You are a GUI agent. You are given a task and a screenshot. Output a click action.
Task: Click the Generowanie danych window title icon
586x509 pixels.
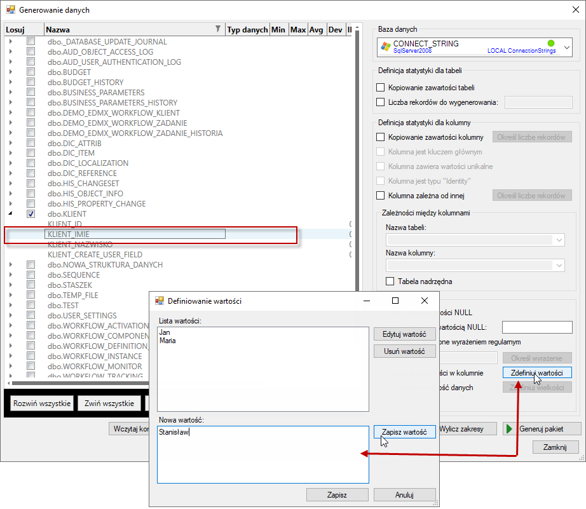(x=10, y=10)
